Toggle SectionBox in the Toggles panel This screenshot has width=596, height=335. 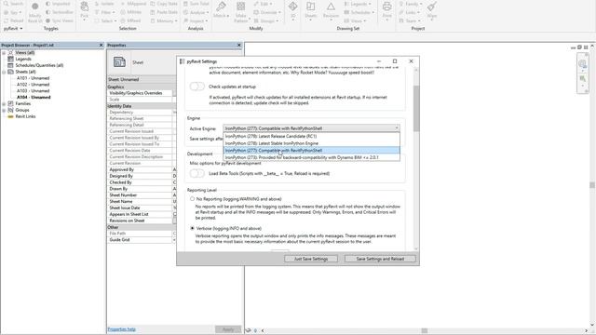click(x=60, y=12)
